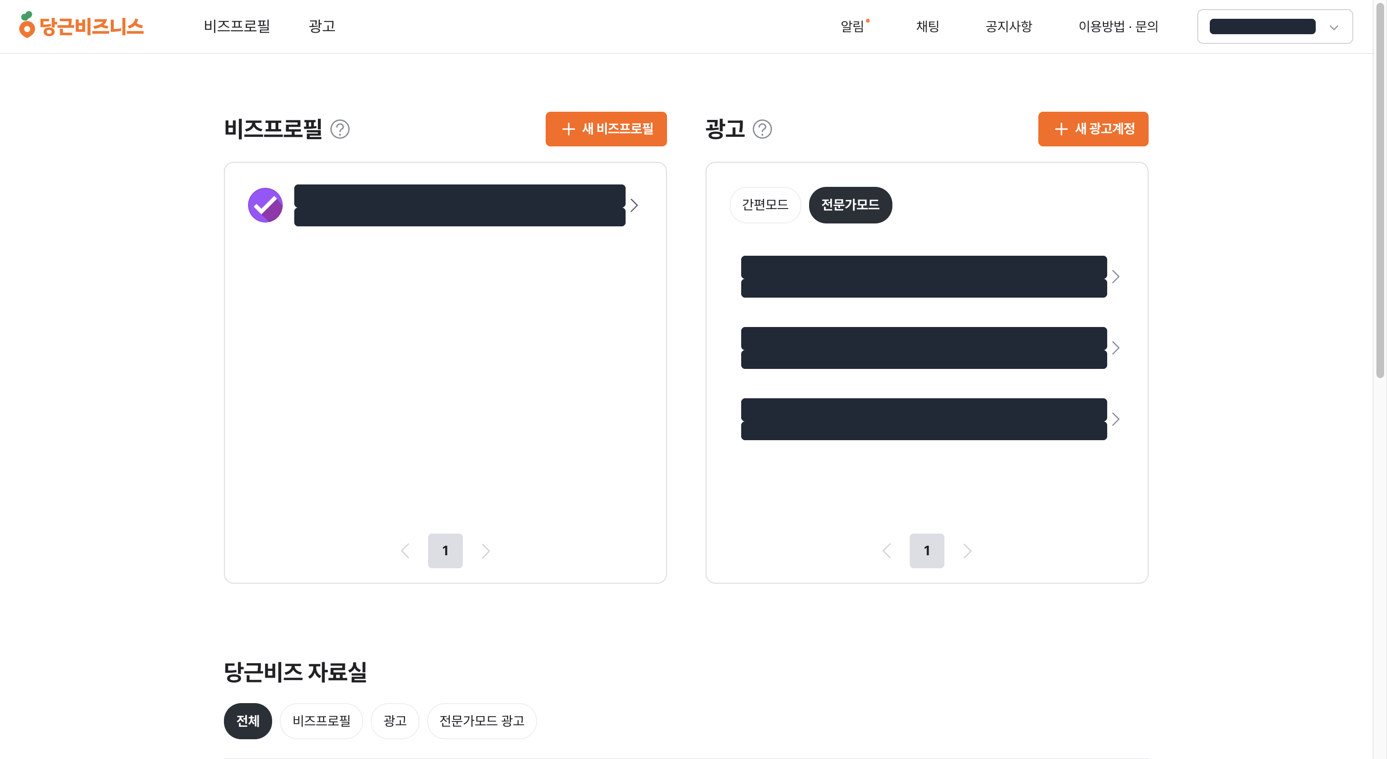Filter 자료실 by 전문가모드 광고

[482, 721]
